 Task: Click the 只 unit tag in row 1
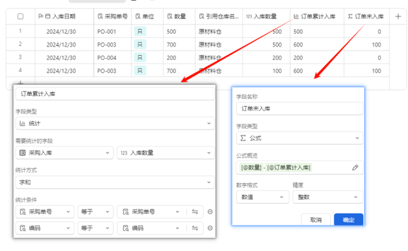(x=140, y=31)
